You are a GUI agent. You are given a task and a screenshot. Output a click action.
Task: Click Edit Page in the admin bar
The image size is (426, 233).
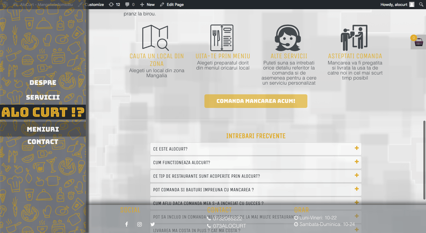click(172, 4)
